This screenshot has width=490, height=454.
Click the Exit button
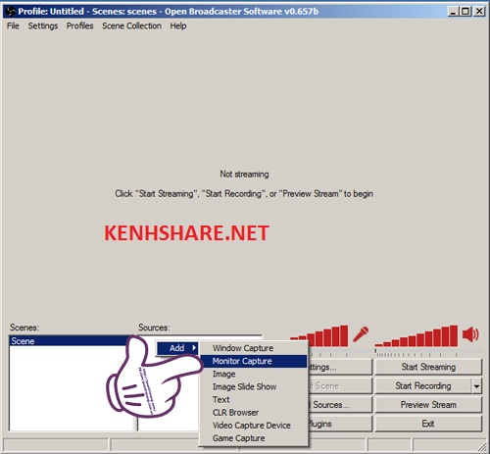click(428, 424)
